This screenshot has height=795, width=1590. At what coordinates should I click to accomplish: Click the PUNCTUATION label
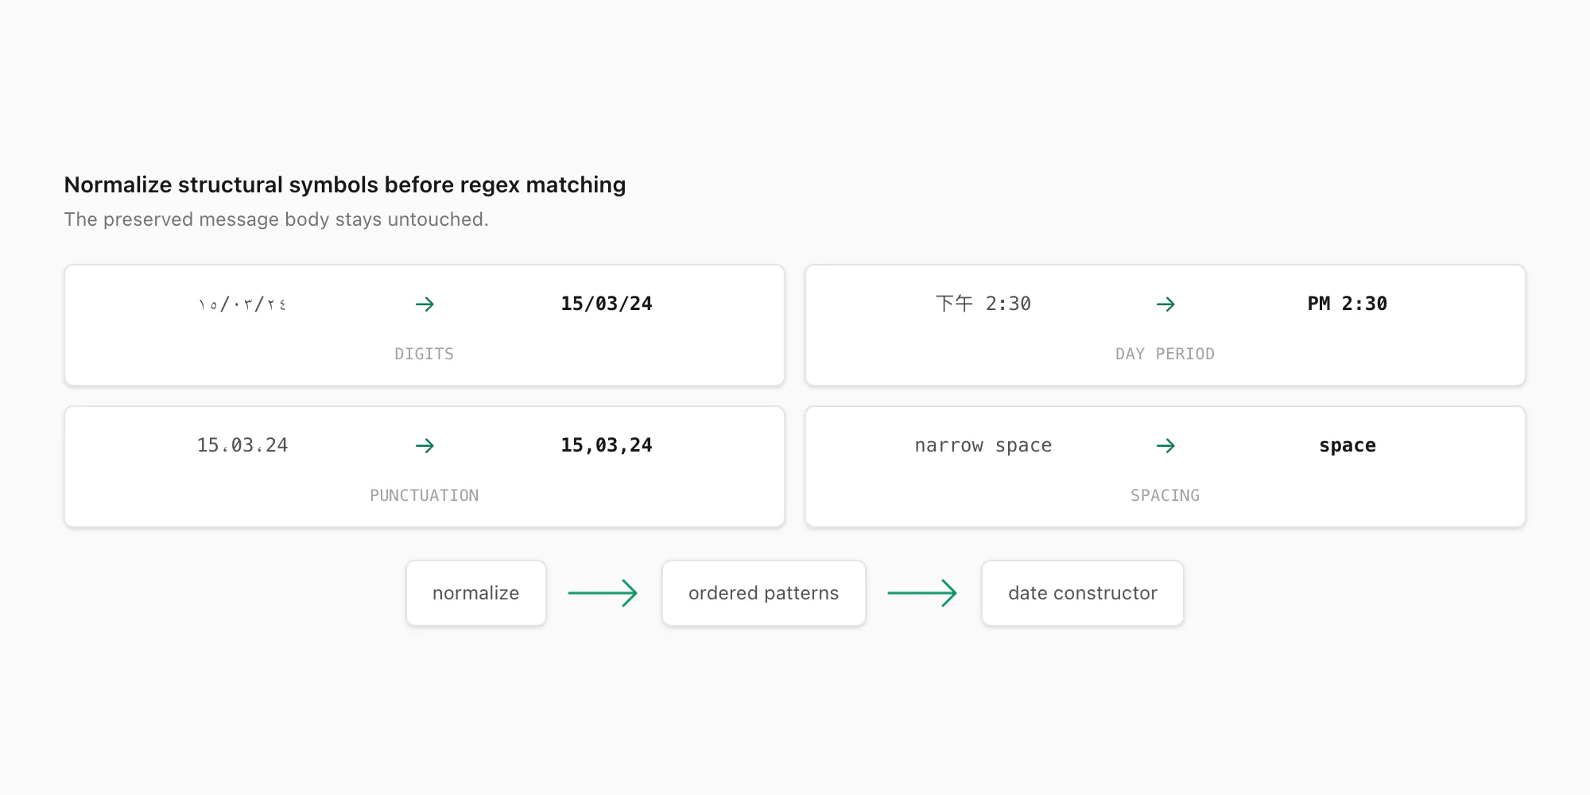point(425,495)
